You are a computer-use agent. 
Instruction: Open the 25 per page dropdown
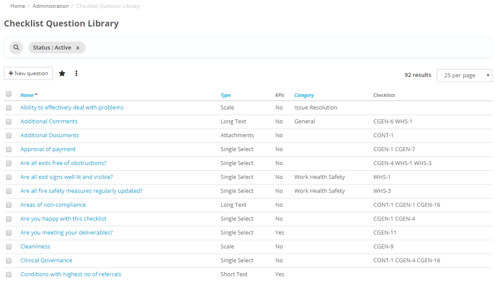(x=464, y=75)
